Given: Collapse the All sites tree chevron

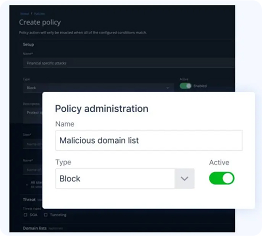Looking at the screenshot, I should 27,185.
